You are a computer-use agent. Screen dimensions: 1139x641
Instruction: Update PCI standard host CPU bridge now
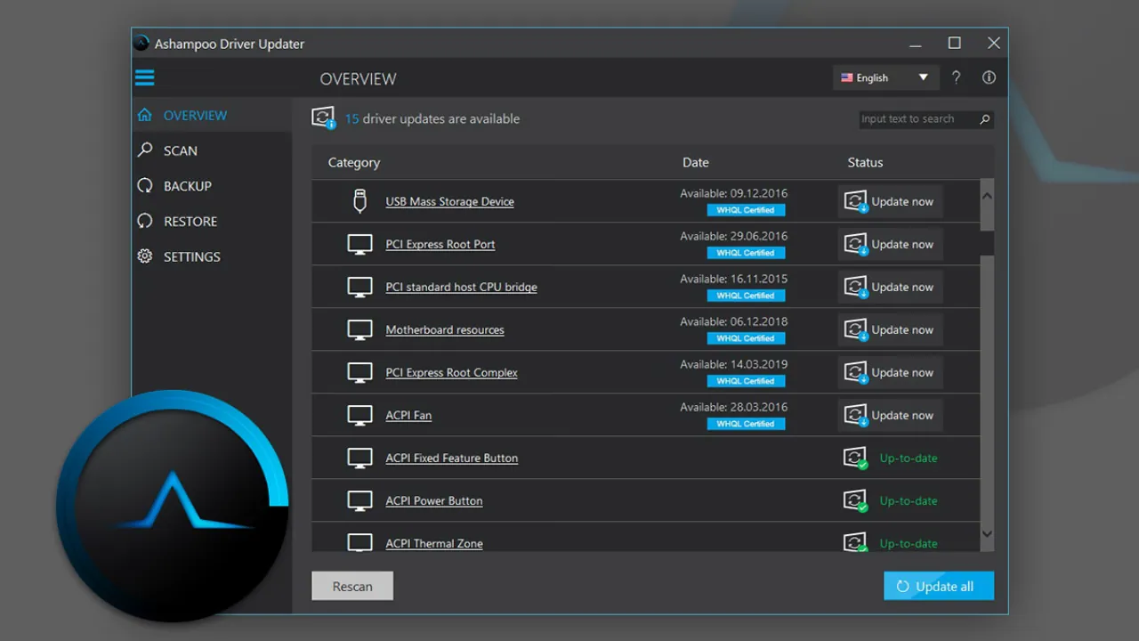click(890, 287)
